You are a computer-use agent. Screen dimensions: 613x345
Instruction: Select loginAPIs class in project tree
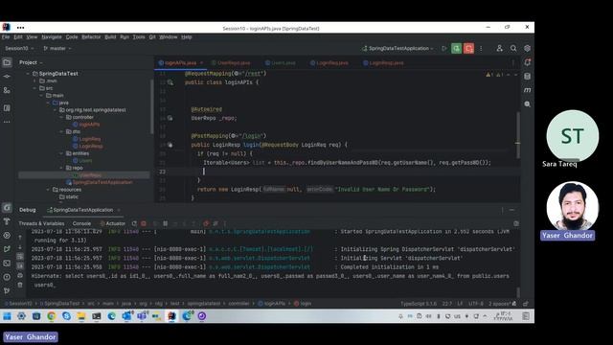click(x=86, y=125)
